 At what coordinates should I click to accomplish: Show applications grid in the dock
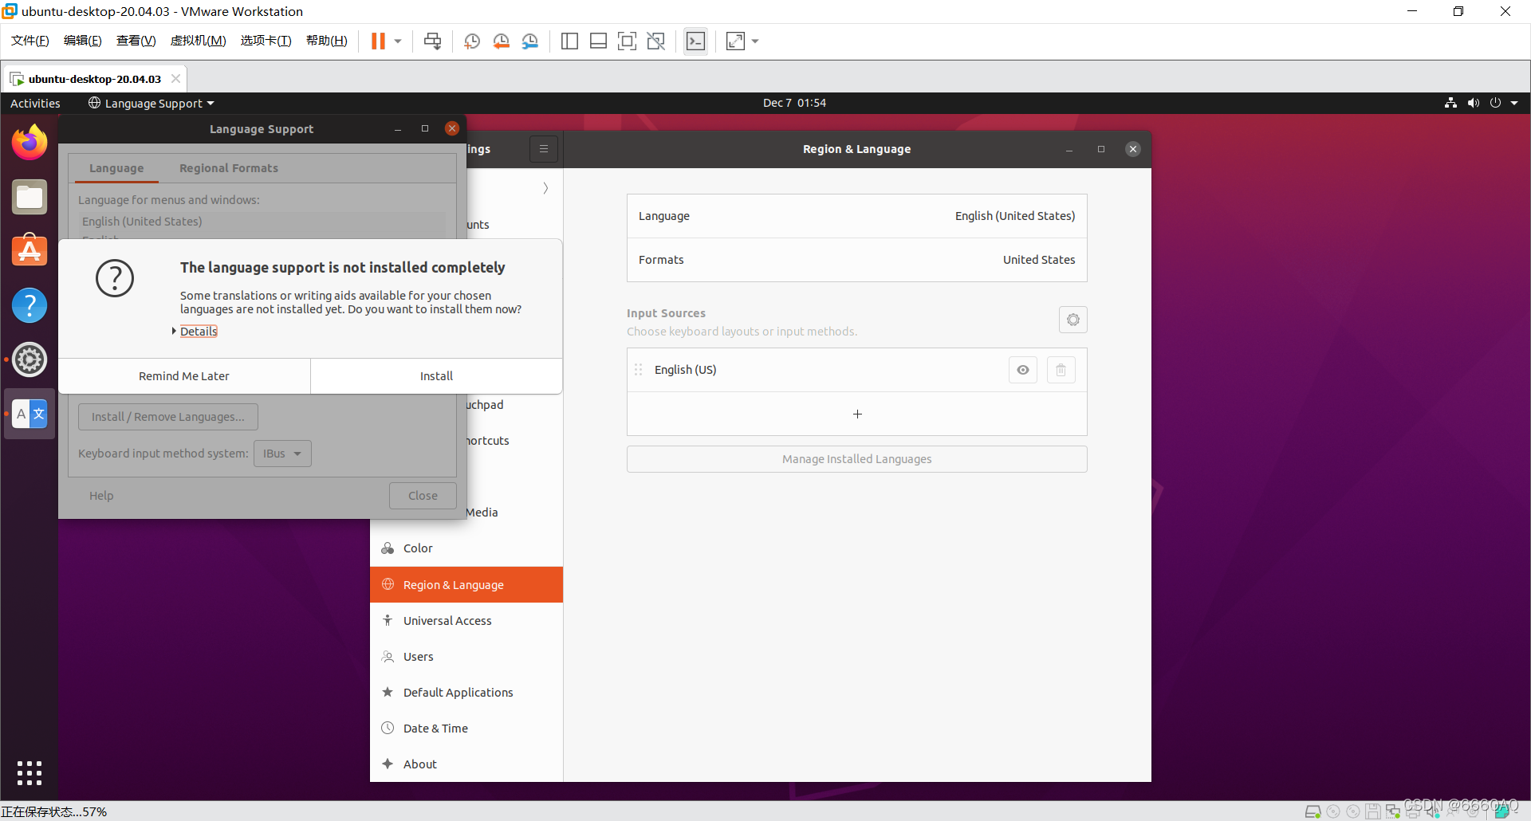[30, 772]
